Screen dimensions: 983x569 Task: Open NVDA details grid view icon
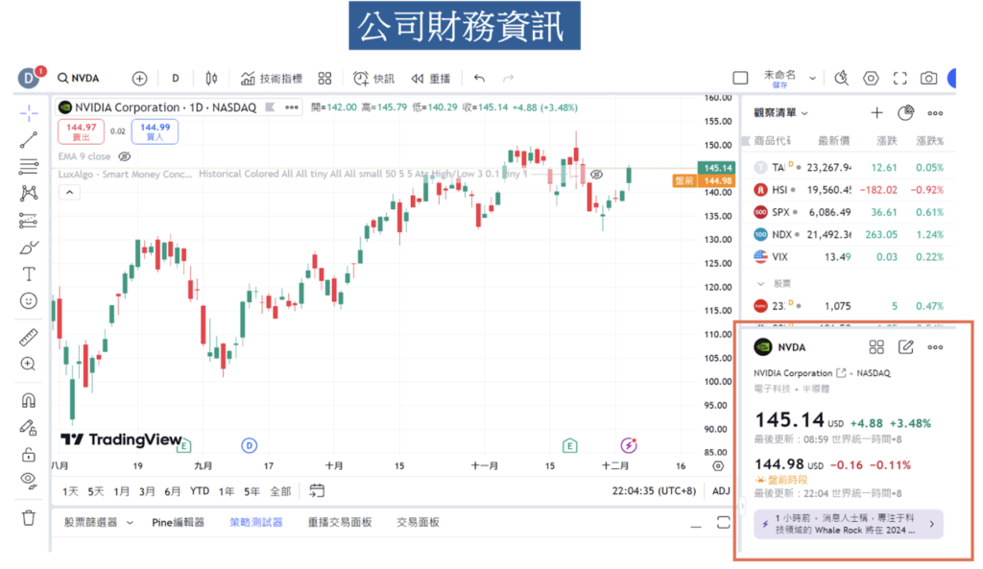(x=876, y=347)
